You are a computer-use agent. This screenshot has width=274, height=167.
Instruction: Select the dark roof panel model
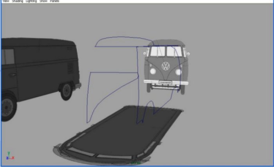[x=118, y=135]
